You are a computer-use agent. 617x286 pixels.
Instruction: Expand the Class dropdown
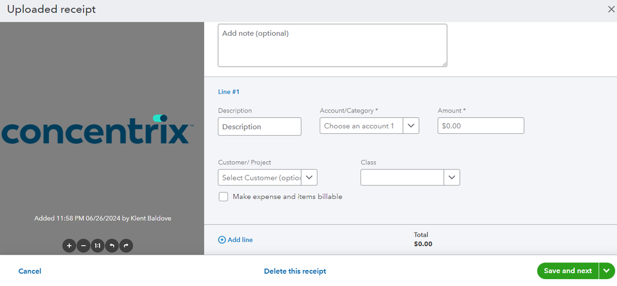[452, 178]
